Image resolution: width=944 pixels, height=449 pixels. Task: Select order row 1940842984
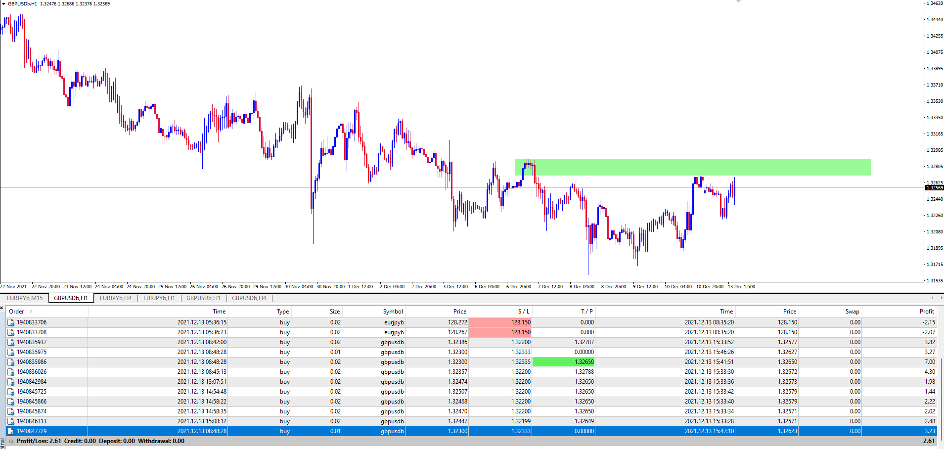pyautogui.click(x=472, y=382)
